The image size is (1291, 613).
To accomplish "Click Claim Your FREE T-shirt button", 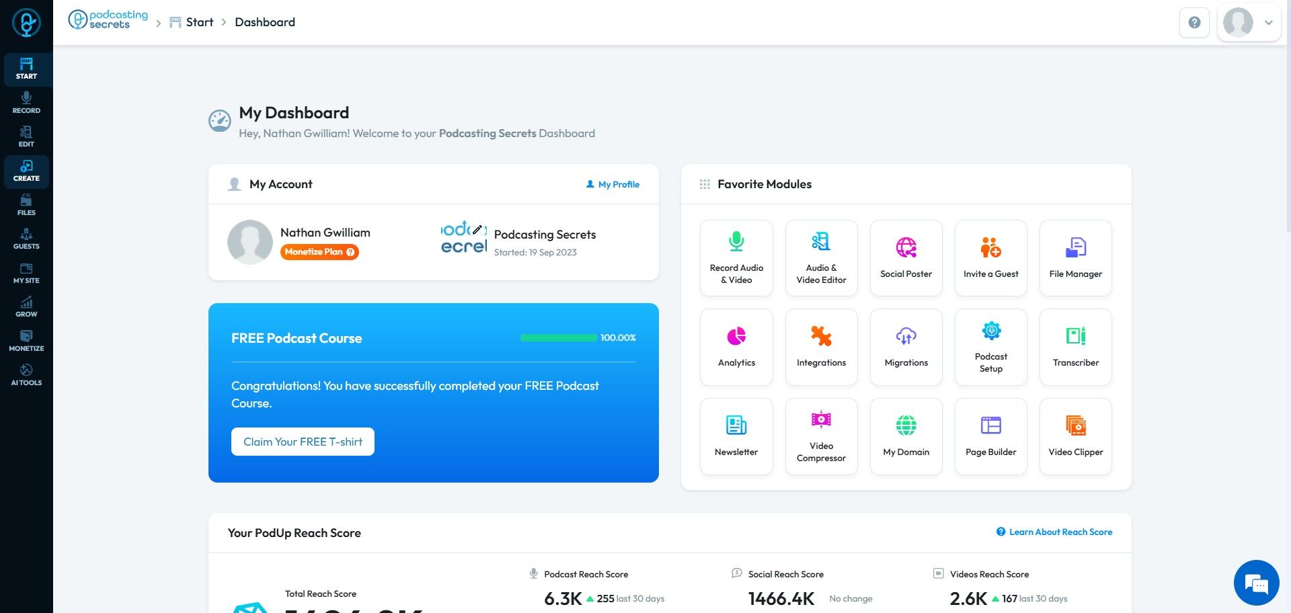I will tap(303, 442).
